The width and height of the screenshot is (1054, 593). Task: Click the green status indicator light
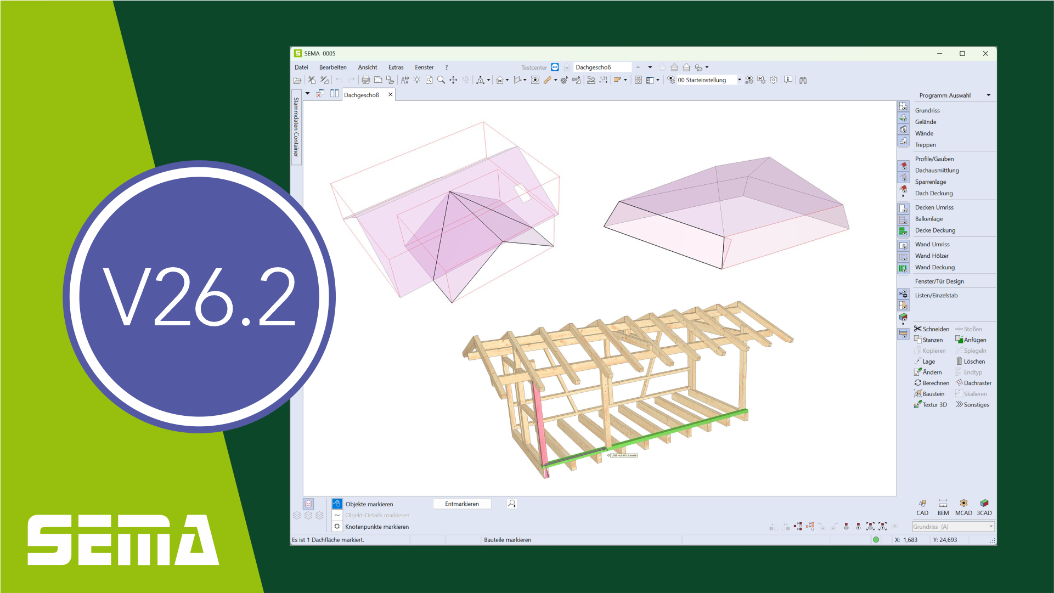(876, 540)
